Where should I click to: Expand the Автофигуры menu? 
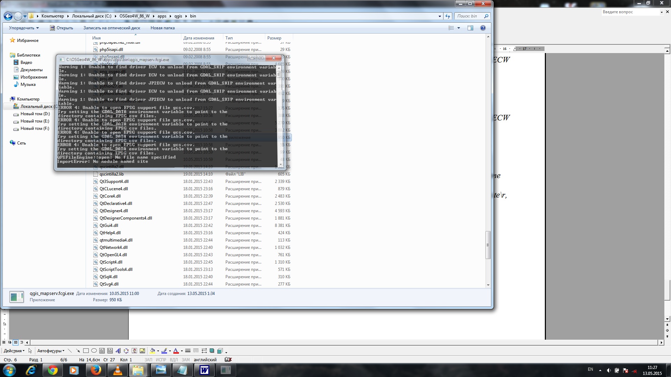tap(51, 351)
